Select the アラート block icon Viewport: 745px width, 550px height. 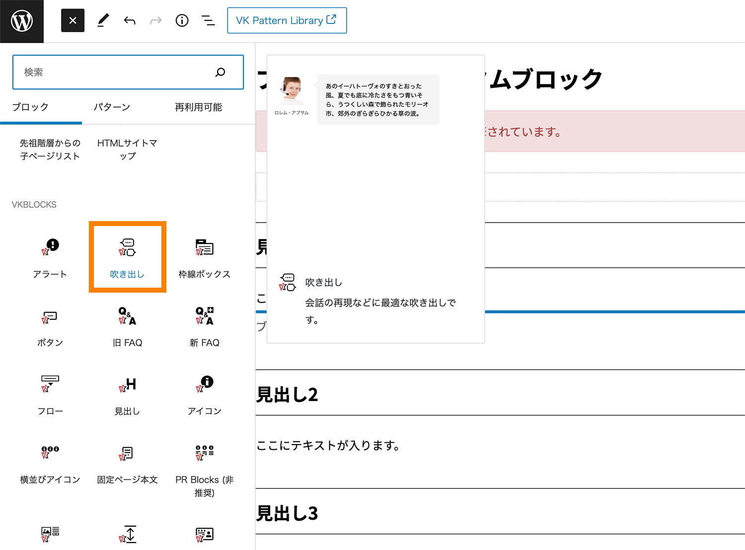click(x=50, y=256)
